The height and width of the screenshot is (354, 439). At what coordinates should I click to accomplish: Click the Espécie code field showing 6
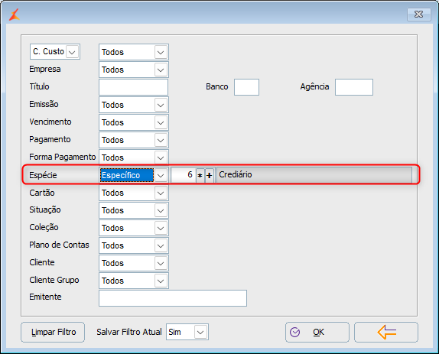(x=183, y=175)
